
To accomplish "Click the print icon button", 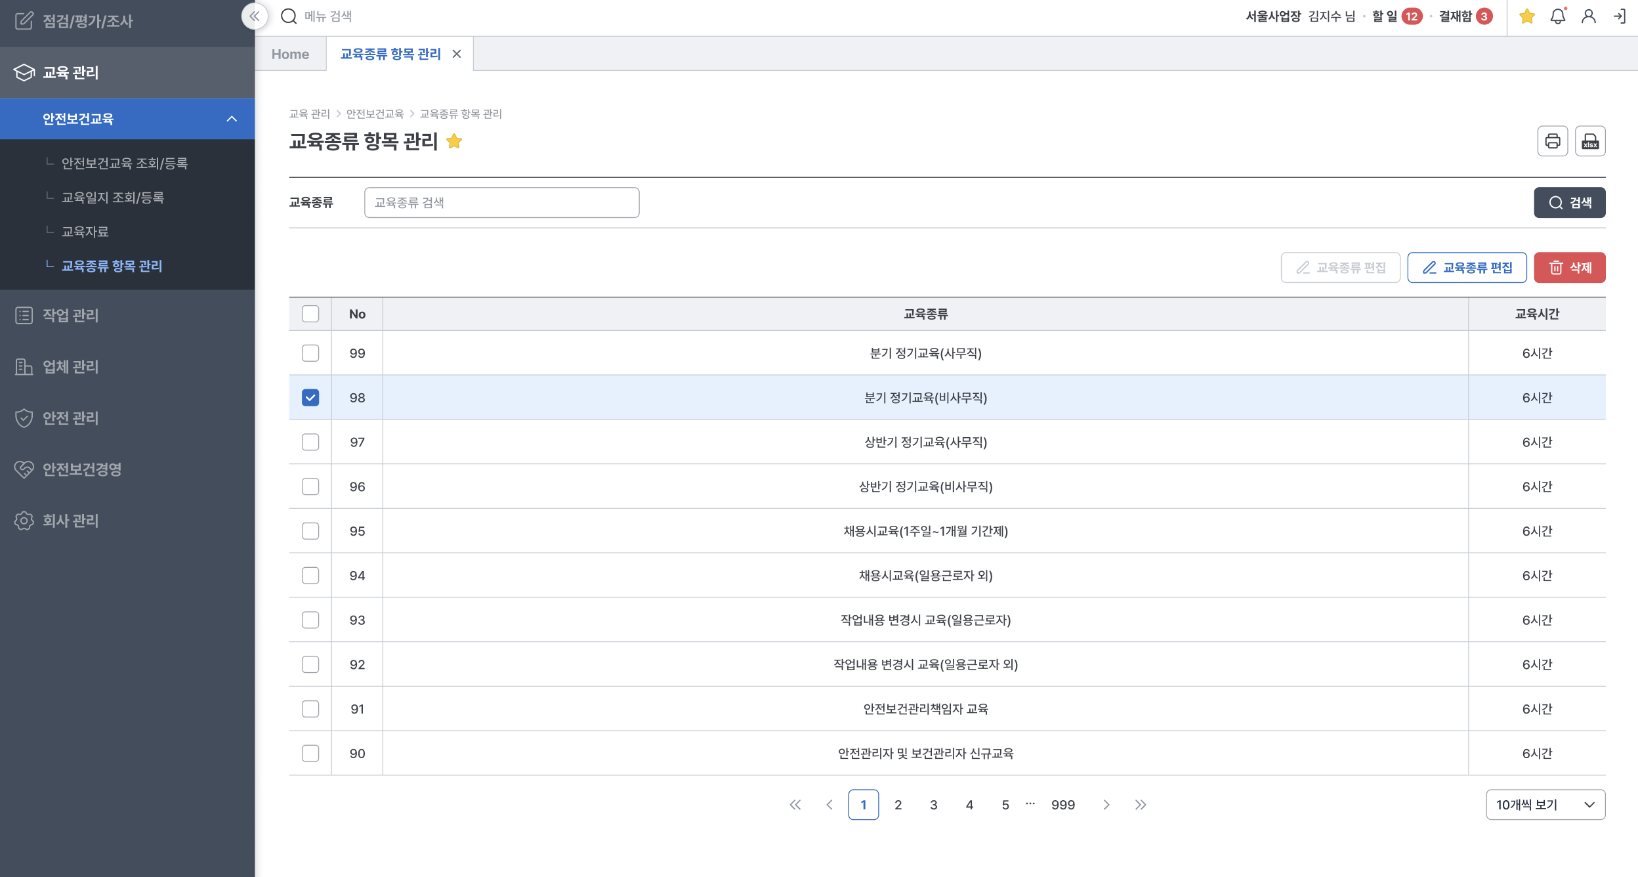I will [x=1552, y=141].
